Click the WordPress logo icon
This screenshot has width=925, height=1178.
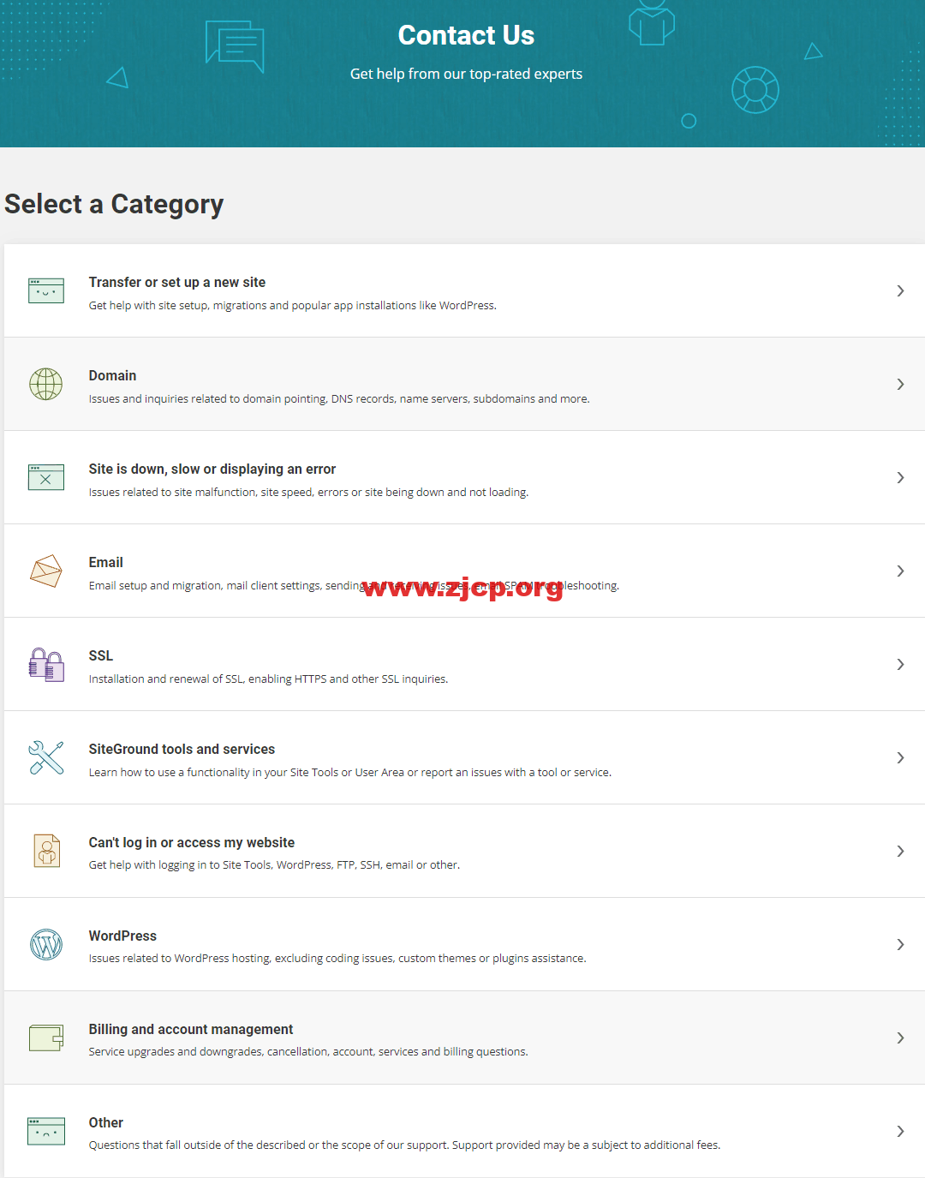coord(46,944)
